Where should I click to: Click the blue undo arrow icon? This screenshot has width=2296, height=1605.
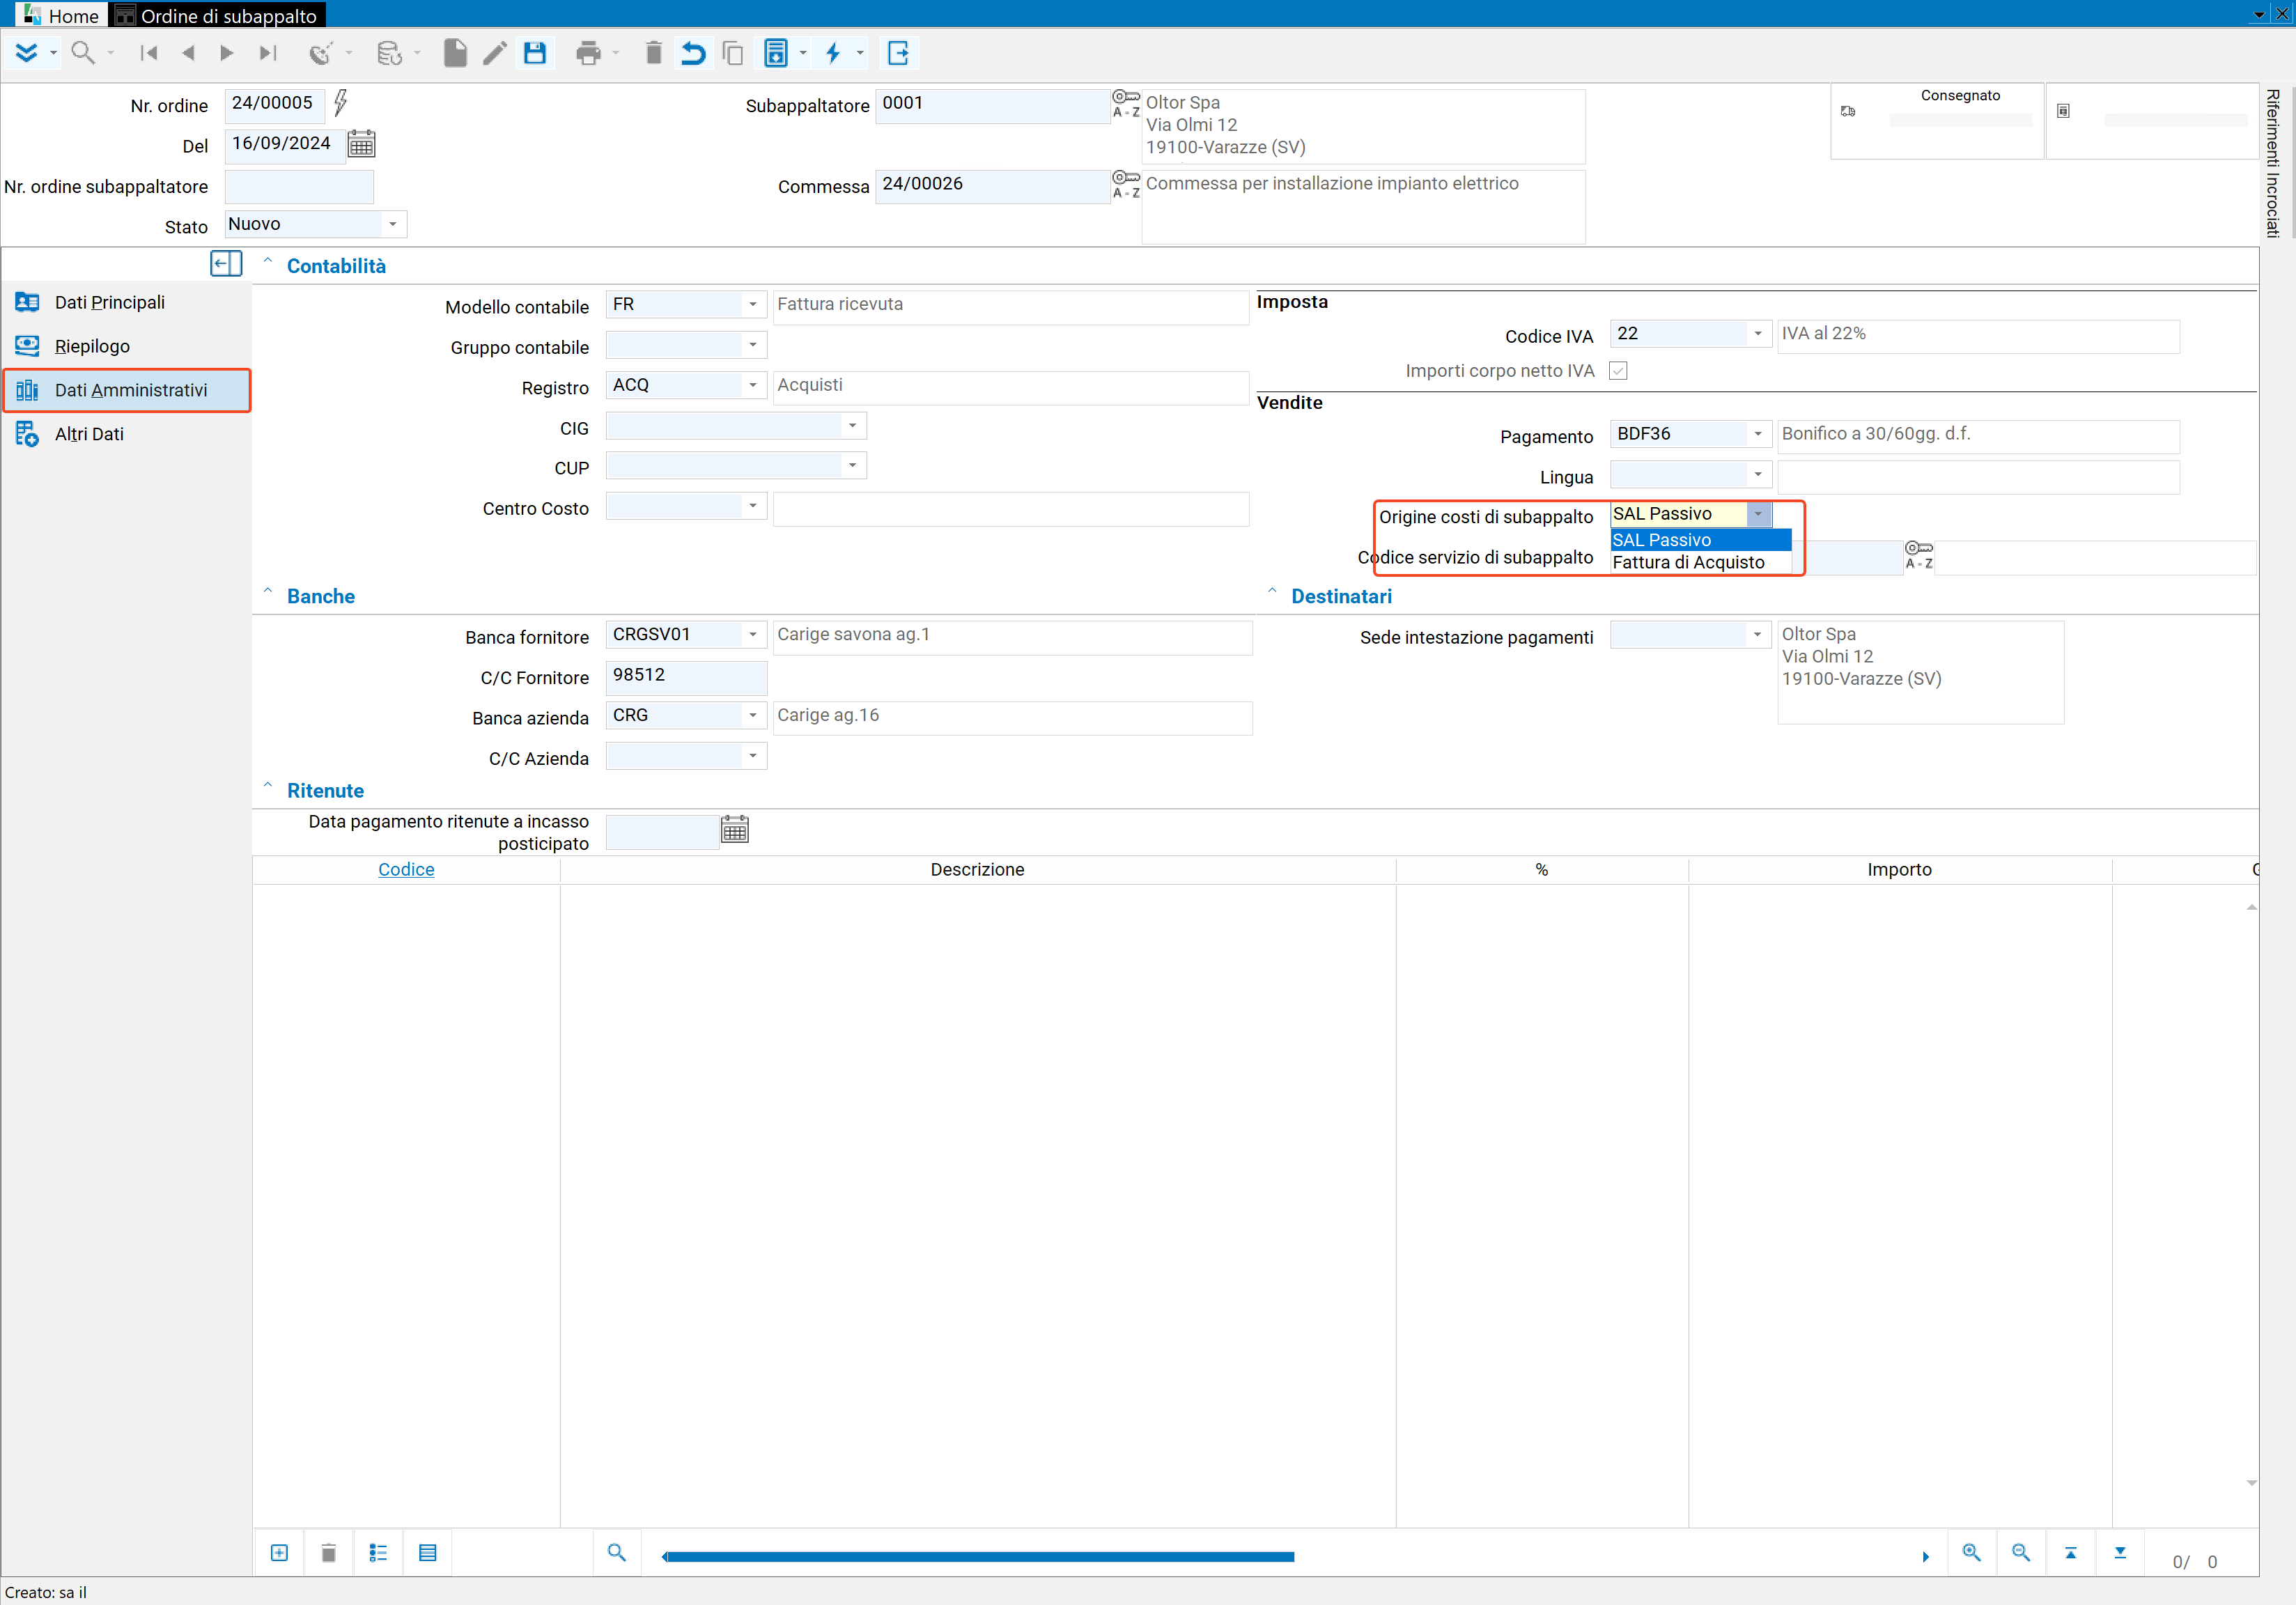pyautogui.click(x=693, y=53)
